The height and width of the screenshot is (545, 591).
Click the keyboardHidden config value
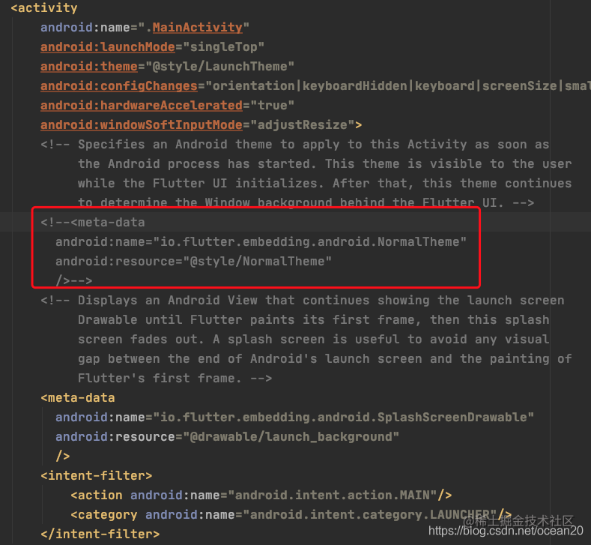pyautogui.click(x=355, y=86)
